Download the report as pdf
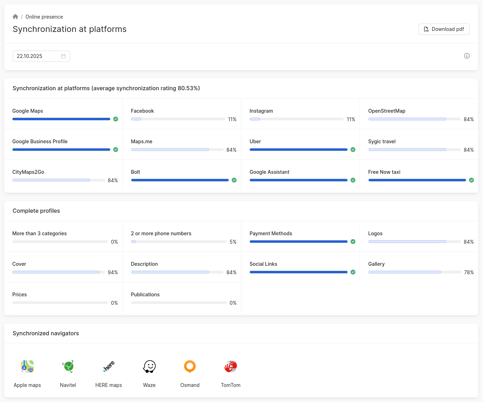The image size is (483, 402). tap(444, 29)
